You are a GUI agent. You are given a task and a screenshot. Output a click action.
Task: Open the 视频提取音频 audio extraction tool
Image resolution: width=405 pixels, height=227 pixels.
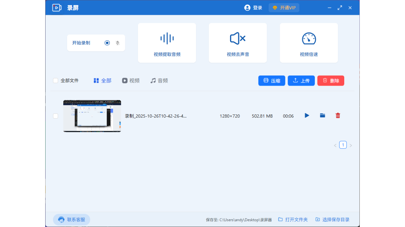point(167,43)
